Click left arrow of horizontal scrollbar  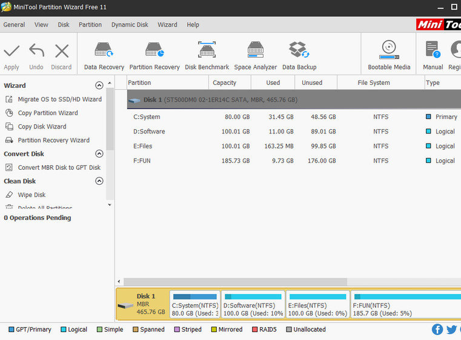119,281
